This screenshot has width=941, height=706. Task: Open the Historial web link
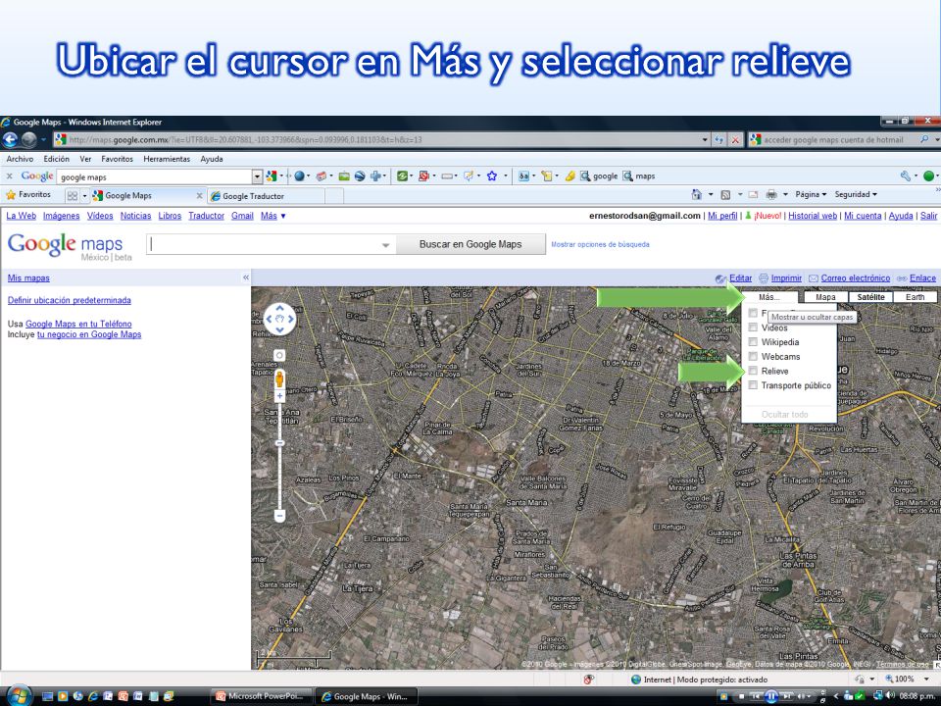[x=813, y=216]
